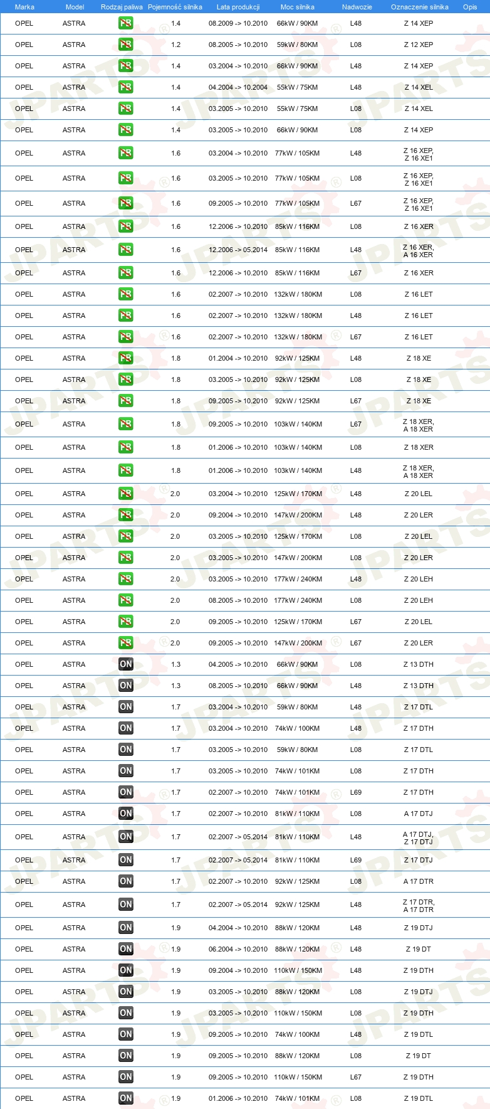Select L69 in the Z 17 DTH row
The image size is (490, 1109).
point(356,792)
